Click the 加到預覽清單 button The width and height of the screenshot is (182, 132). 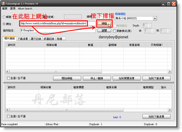point(126,78)
